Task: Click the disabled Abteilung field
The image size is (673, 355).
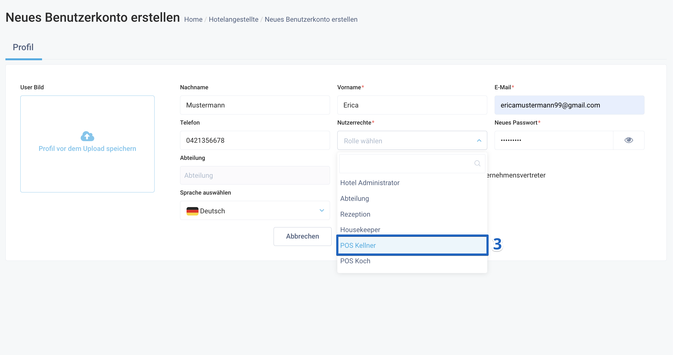Action: pyautogui.click(x=255, y=175)
